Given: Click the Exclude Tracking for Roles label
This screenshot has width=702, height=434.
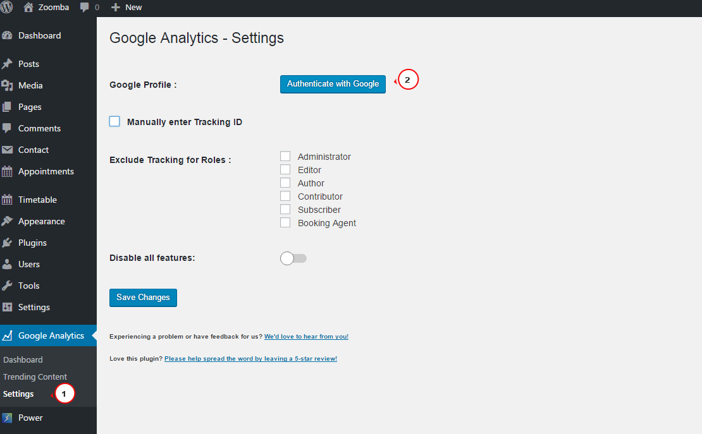Looking at the screenshot, I should click(170, 160).
